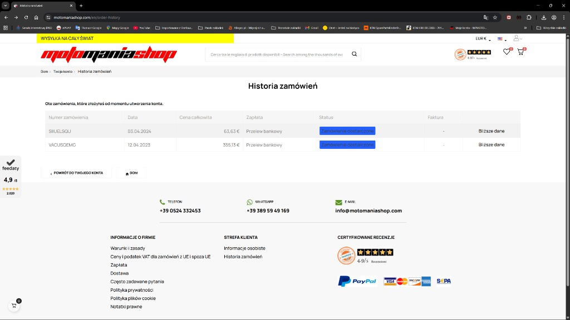Click the browser back arrow

[6, 17]
